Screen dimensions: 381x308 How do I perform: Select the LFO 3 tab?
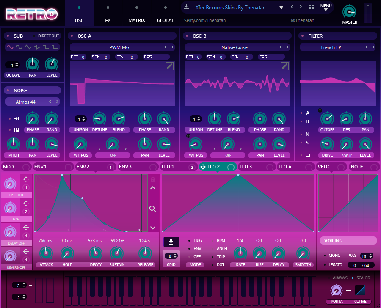click(x=257, y=167)
